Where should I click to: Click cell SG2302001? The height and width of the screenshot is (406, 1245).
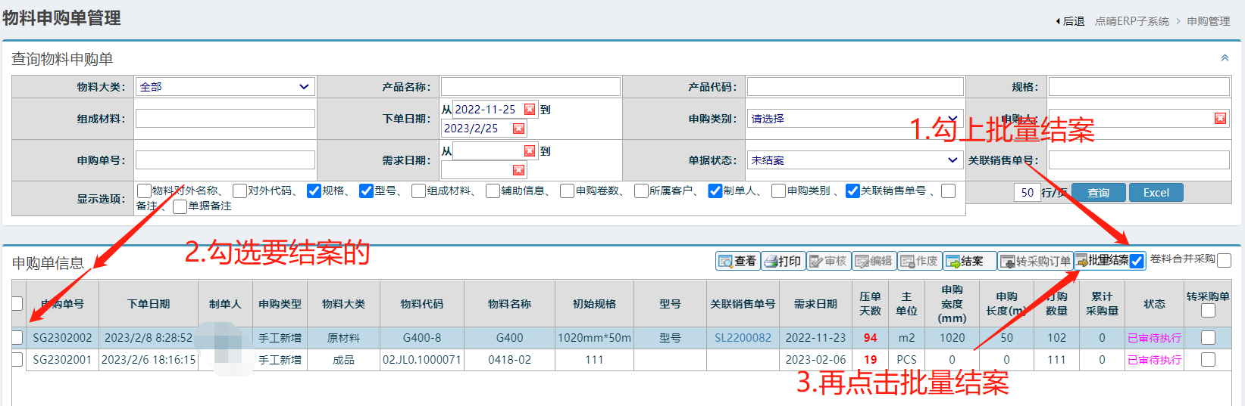(x=62, y=360)
